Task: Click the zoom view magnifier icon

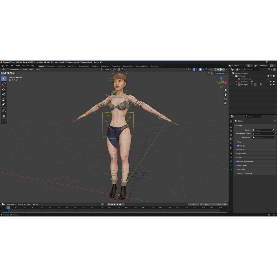Action: coord(225,90)
